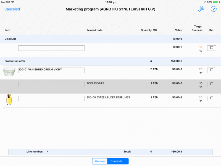221x166 pixels.
Task: Open the Contents tab
Action: (x=118, y=161)
